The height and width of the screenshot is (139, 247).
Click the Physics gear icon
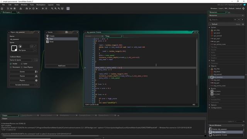[x=36, y=80]
